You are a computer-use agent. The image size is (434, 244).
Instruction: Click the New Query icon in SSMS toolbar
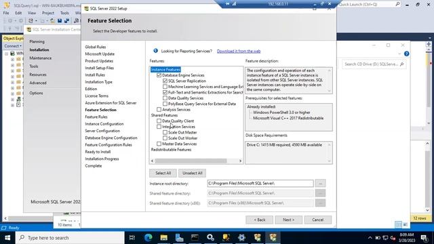pos(31,21)
